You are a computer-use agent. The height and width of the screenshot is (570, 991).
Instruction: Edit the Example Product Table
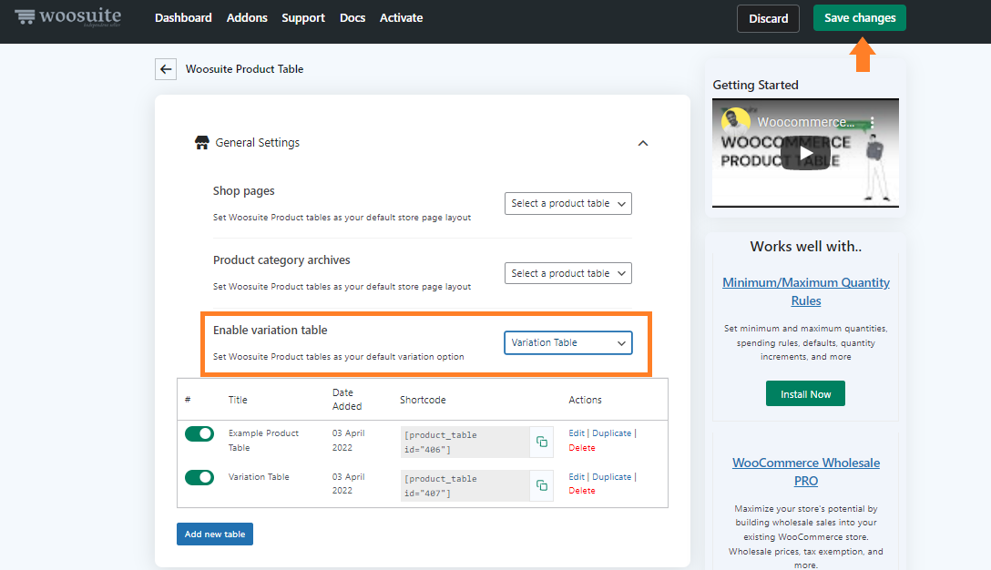click(x=577, y=433)
